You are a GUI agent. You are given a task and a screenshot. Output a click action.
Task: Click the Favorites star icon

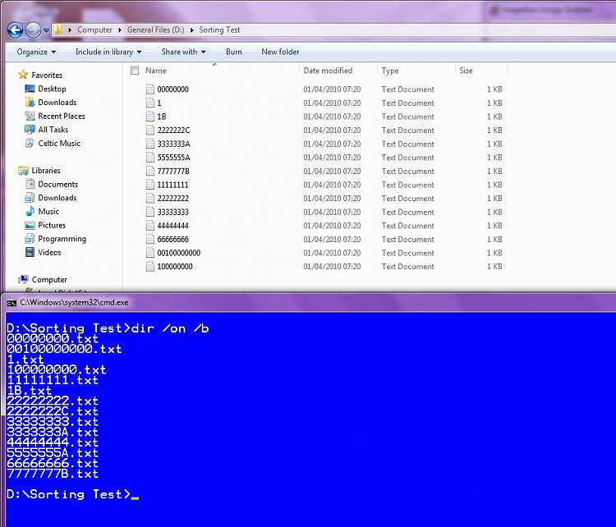click(x=24, y=75)
